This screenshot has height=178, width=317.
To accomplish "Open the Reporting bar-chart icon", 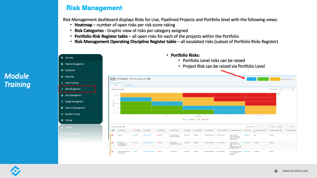I will point(62,76).
